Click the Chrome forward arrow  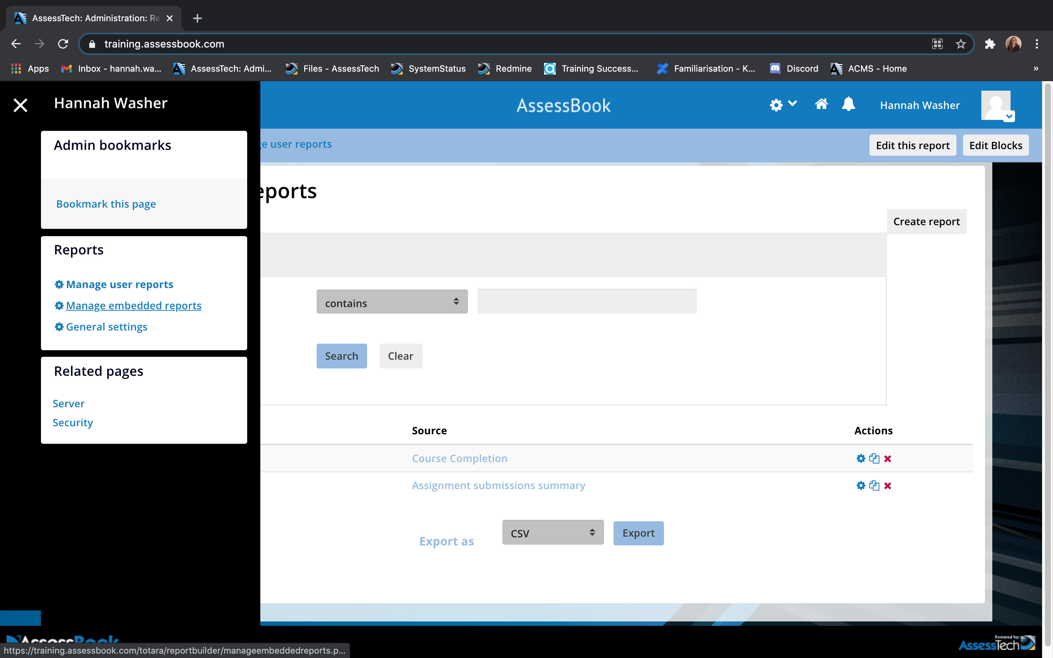click(39, 44)
